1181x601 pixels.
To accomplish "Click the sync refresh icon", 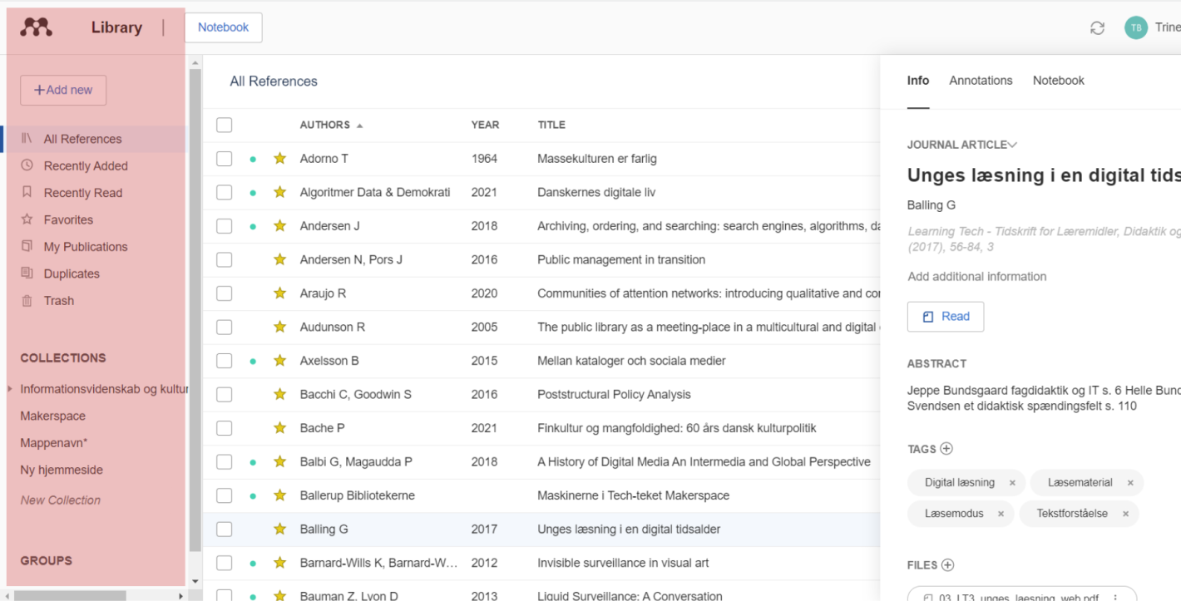I will click(x=1097, y=28).
